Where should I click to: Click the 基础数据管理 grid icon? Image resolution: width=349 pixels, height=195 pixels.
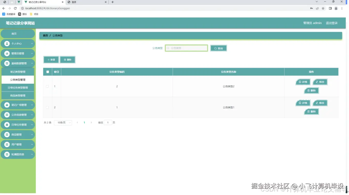(7, 63)
